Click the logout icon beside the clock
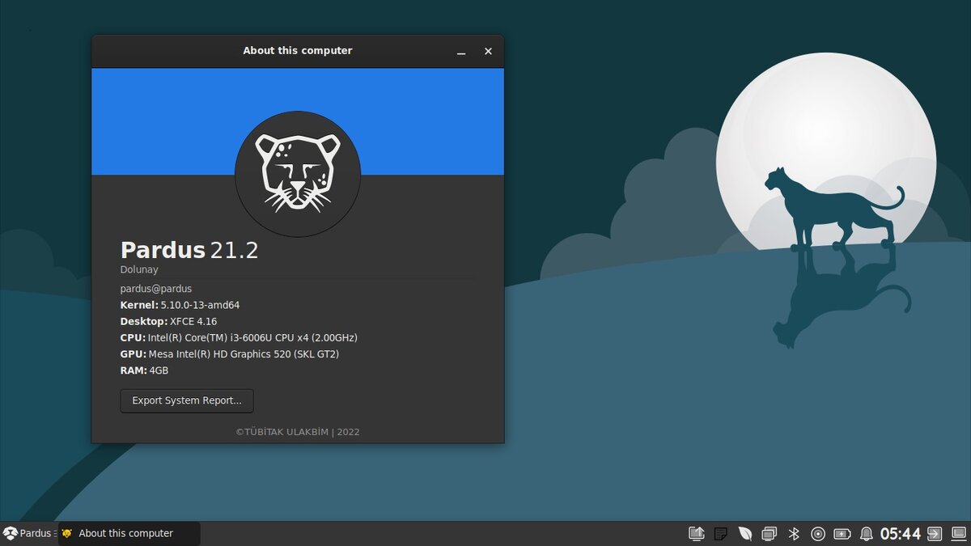 [x=933, y=533]
